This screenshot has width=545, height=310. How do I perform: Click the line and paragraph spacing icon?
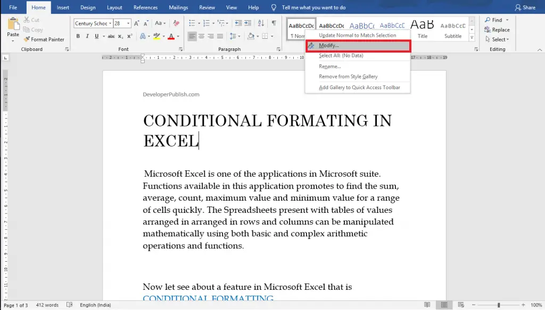(233, 36)
